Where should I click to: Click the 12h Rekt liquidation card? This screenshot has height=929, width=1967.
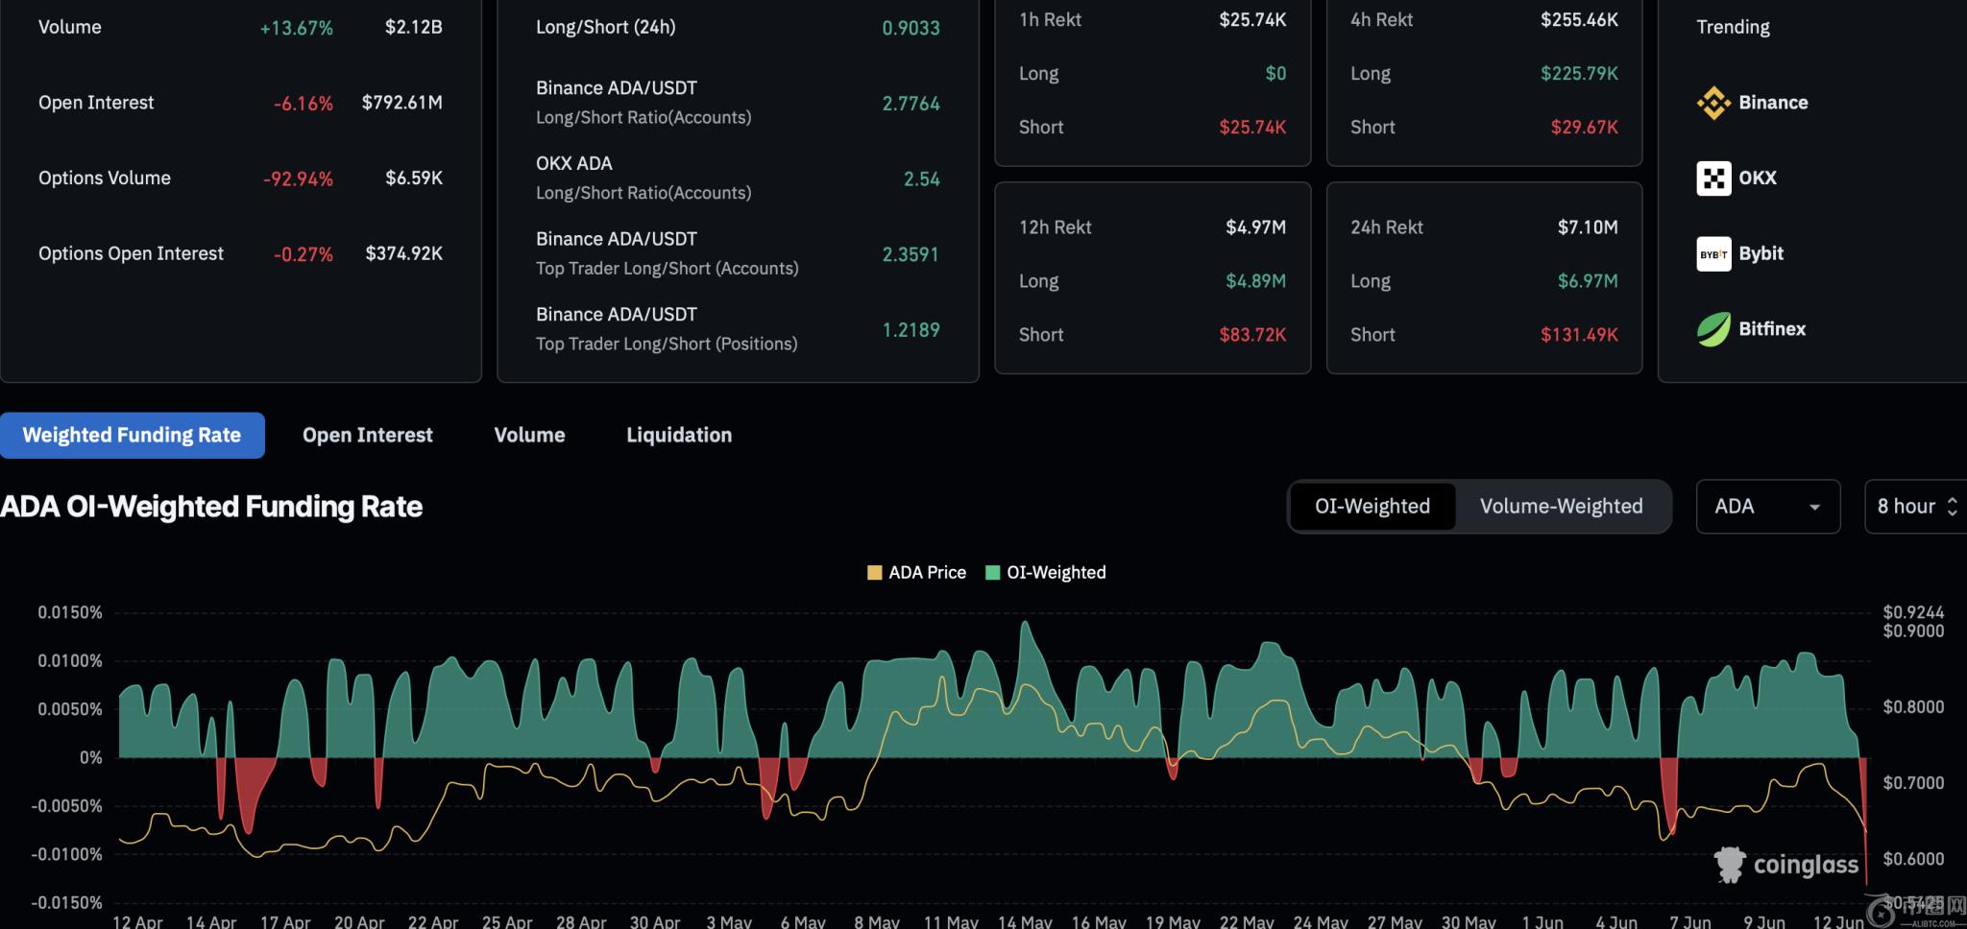(x=1152, y=278)
